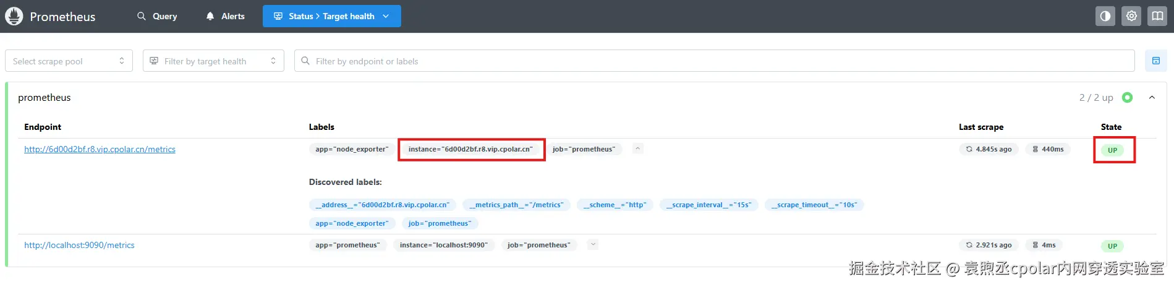Open the Filter by target health dropdown
The width and height of the screenshot is (1174, 287).
click(x=213, y=61)
